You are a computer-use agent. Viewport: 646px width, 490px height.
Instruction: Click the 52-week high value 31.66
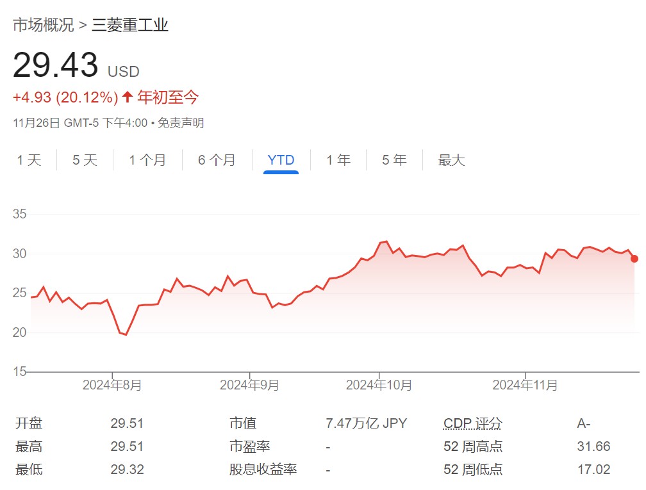tap(593, 446)
